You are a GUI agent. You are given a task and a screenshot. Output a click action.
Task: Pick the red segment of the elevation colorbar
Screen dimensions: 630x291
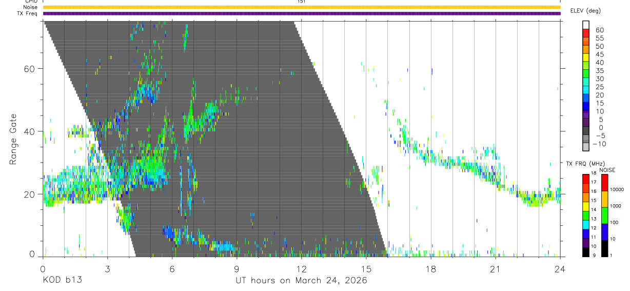(x=586, y=33)
